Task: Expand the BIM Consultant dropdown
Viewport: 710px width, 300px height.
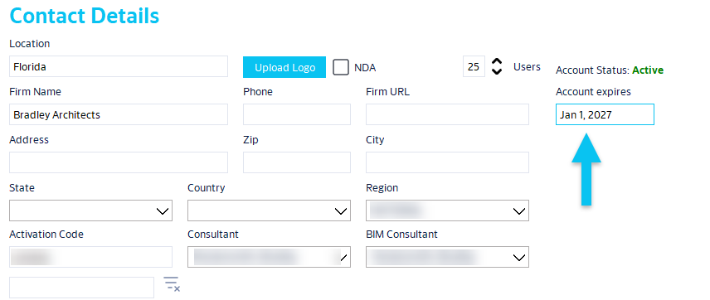Action: [447, 257]
